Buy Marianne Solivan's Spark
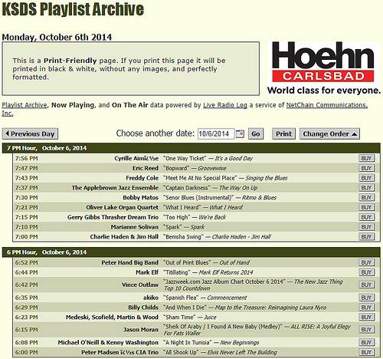Screen dimensions: 383x359 click(366, 227)
